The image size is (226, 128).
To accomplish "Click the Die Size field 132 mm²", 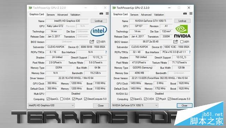I will coord(166,31).
